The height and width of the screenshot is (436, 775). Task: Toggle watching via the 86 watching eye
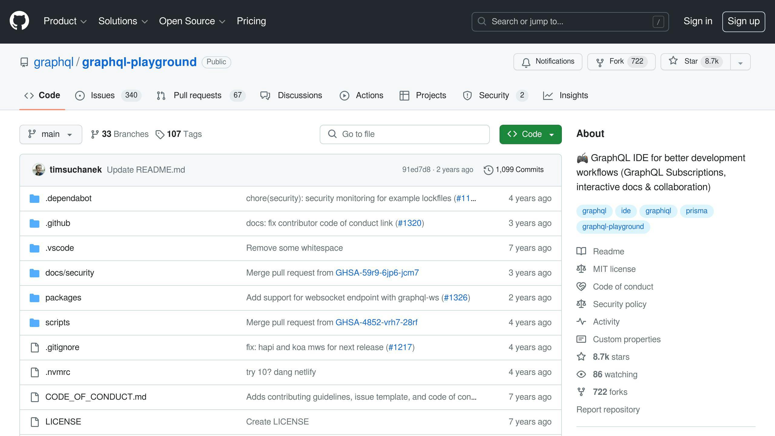pyautogui.click(x=582, y=374)
